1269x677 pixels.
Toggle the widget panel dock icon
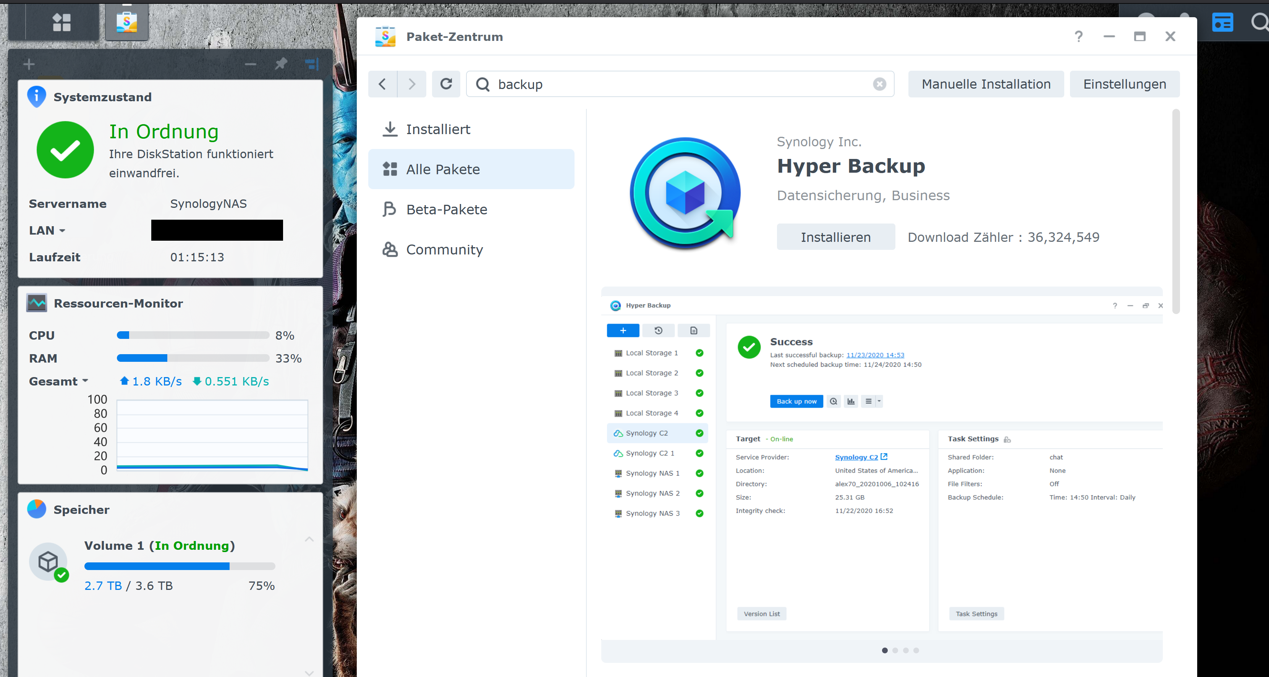[312, 64]
